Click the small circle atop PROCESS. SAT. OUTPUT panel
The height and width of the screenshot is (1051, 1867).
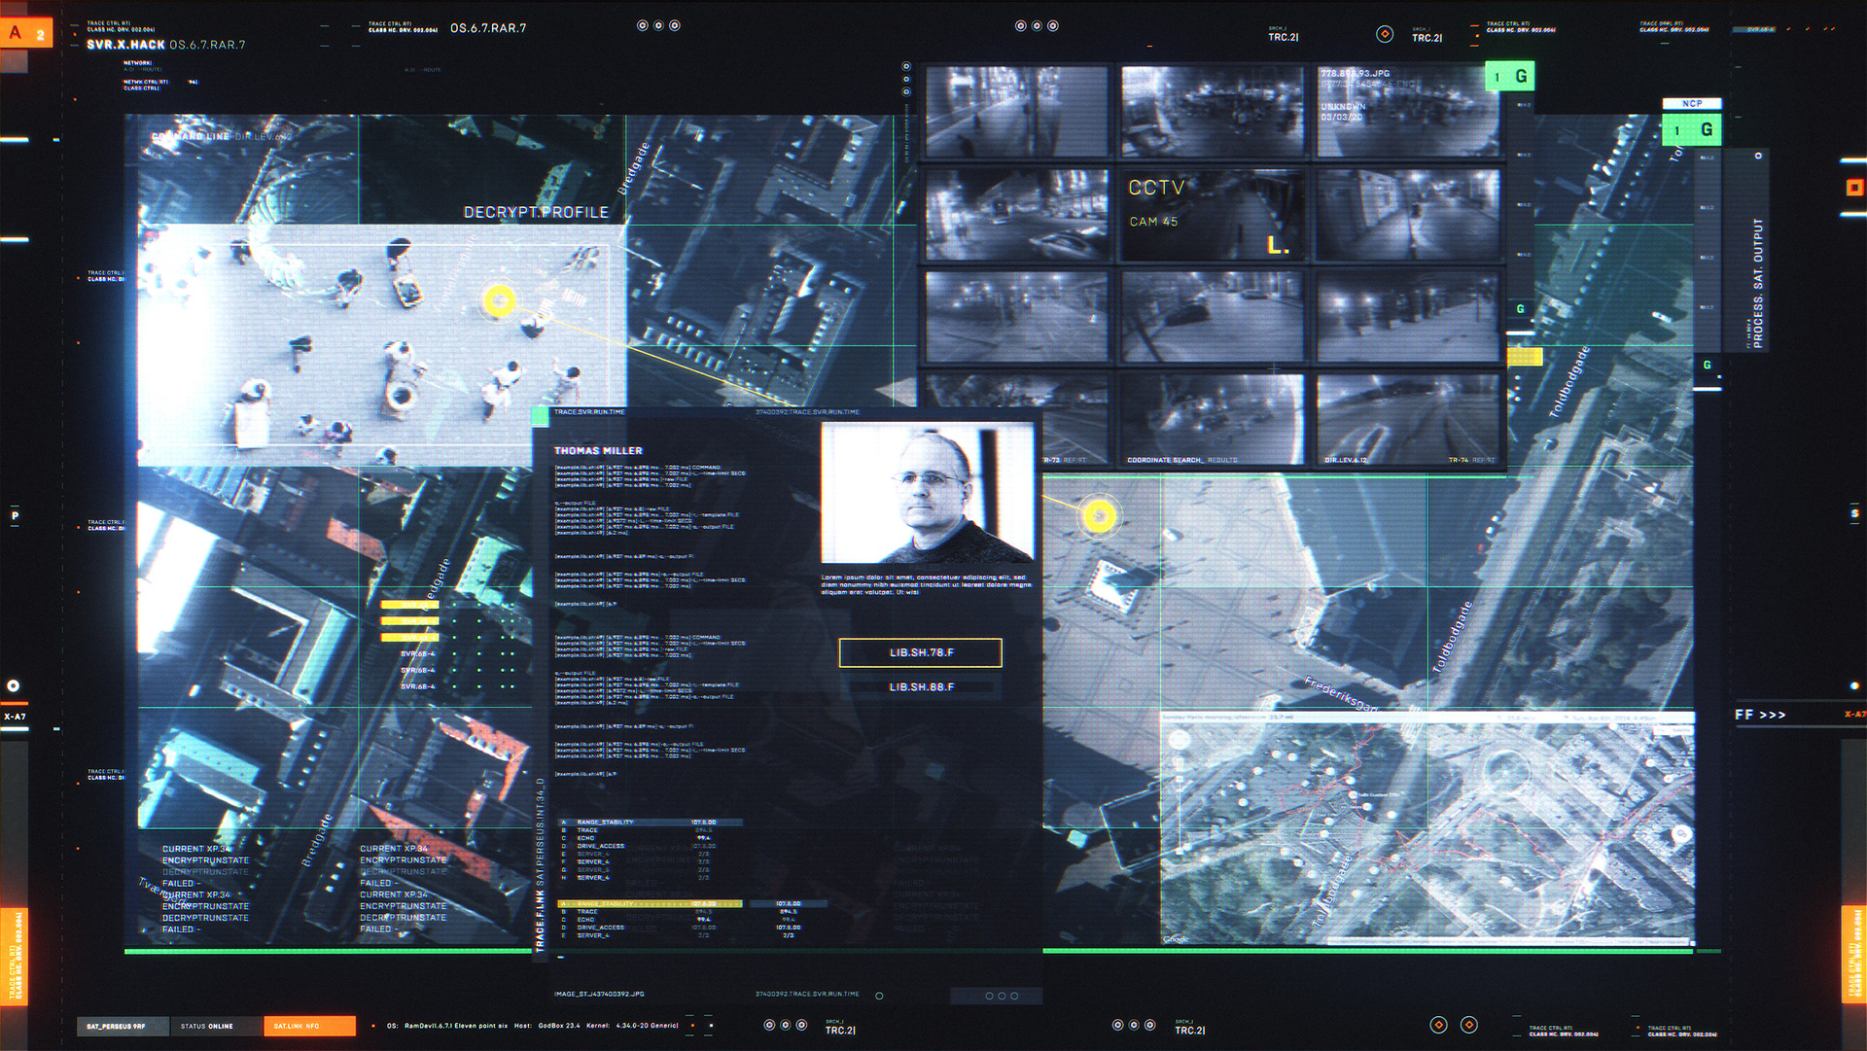pyautogui.click(x=1758, y=156)
